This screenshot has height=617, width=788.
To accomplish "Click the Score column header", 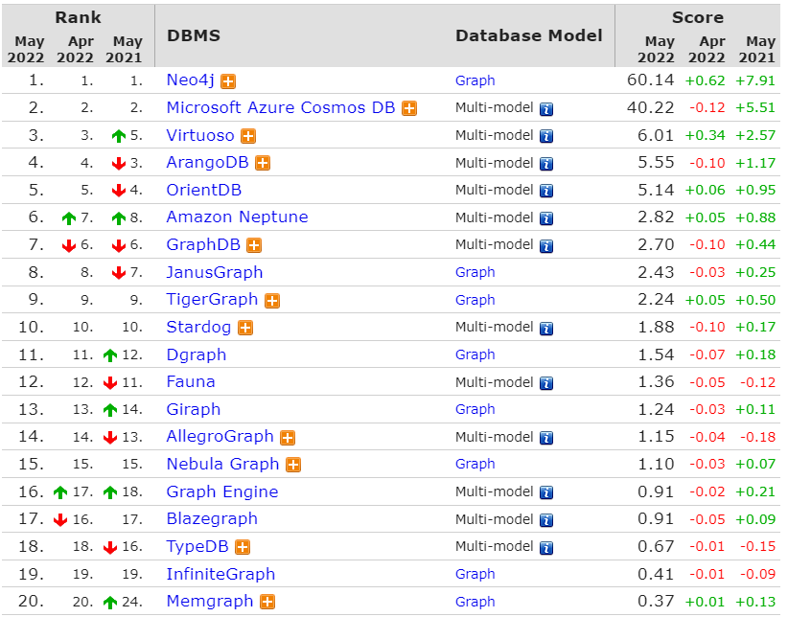I will coord(698,17).
